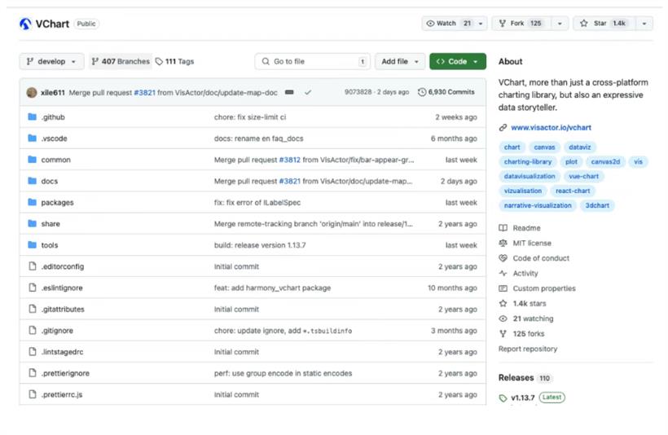Screen dimensions: 668x435
Task: Star the VChart repository
Action: (604, 24)
